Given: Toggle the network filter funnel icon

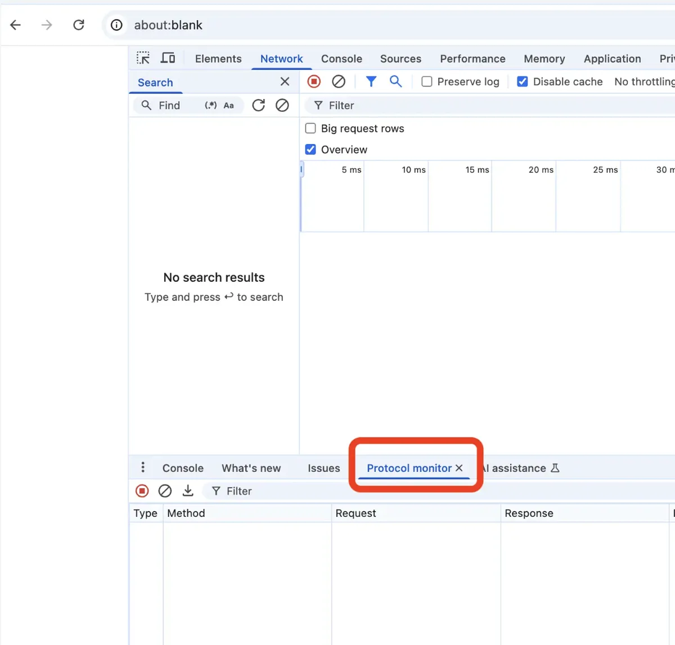Looking at the screenshot, I should [371, 82].
